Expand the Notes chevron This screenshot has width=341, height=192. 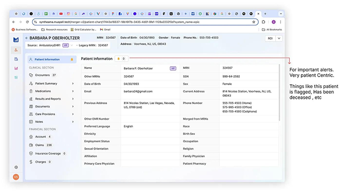tap(73, 122)
